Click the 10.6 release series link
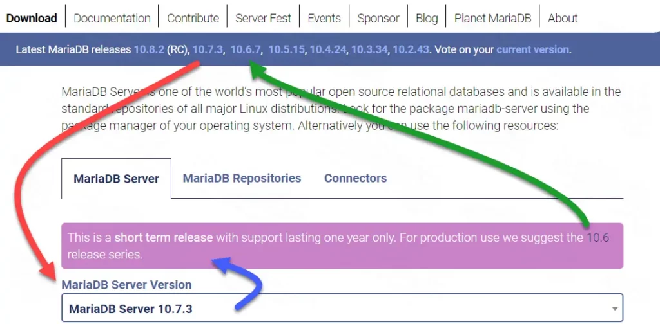This screenshot has height=324, width=660. tap(597, 238)
